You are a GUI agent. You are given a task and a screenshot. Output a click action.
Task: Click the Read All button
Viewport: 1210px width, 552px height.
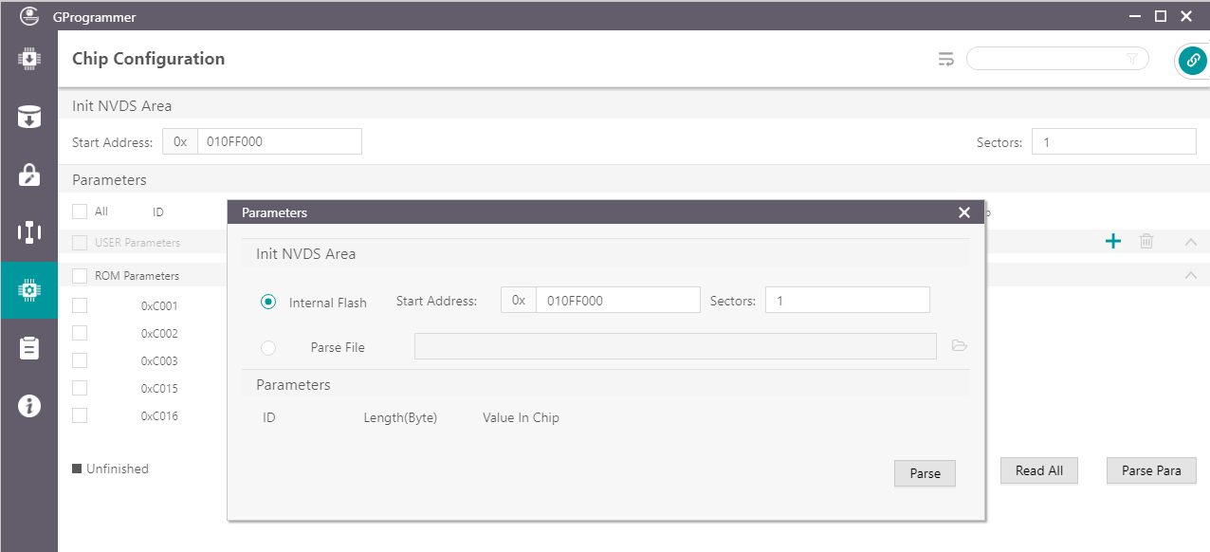pyautogui.click(x=1038, y=470)
